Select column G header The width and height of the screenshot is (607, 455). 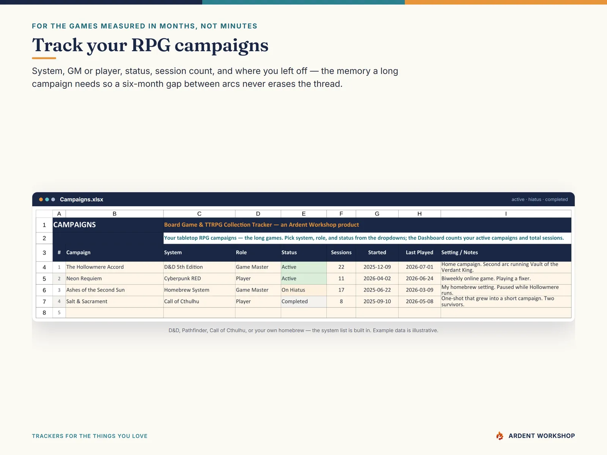(x=377, y=214)
